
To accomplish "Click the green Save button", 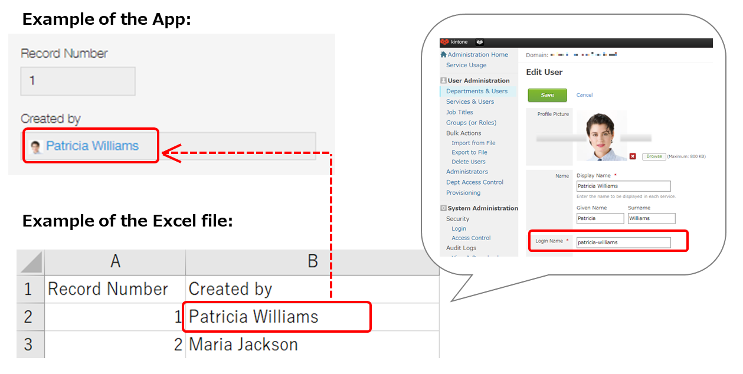I will pos(547,95).
